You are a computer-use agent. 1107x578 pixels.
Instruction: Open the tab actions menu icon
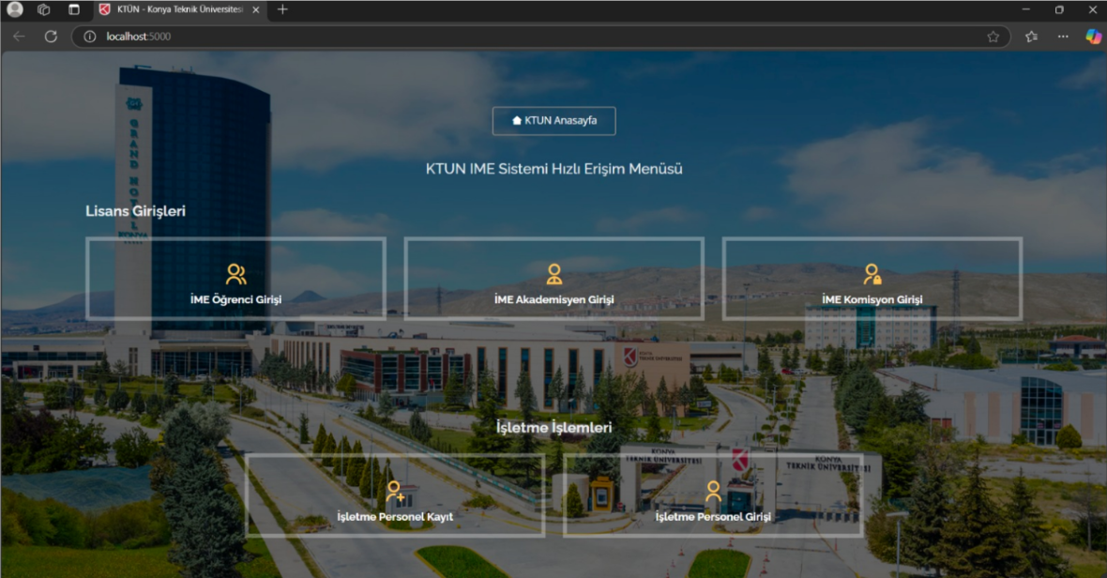pos(73,9)
